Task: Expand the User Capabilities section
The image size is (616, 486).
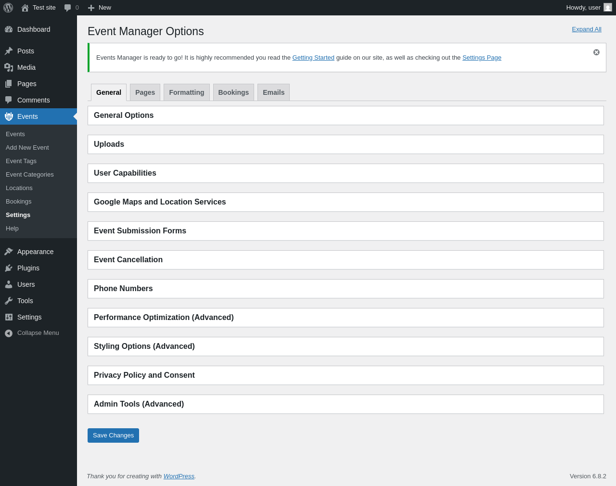Action: pyautogui.click(x=346, y=173)
